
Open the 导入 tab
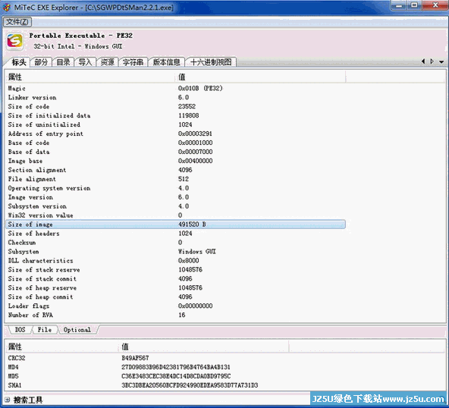click(x=86, y=62)
